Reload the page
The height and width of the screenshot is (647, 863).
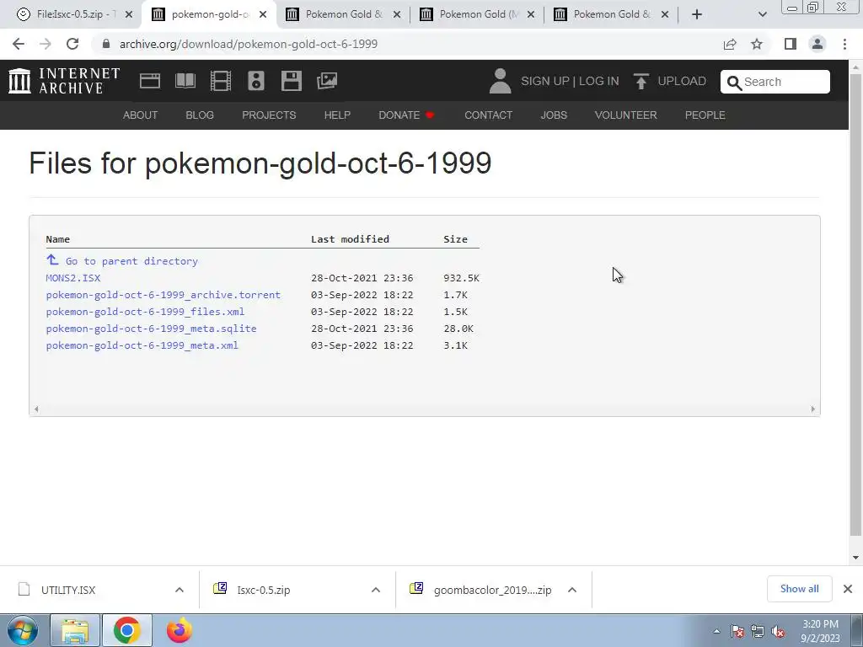click(72, 44)
